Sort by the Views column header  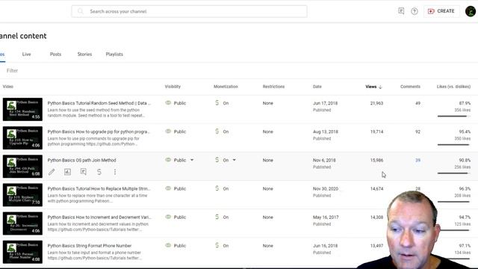371,87
